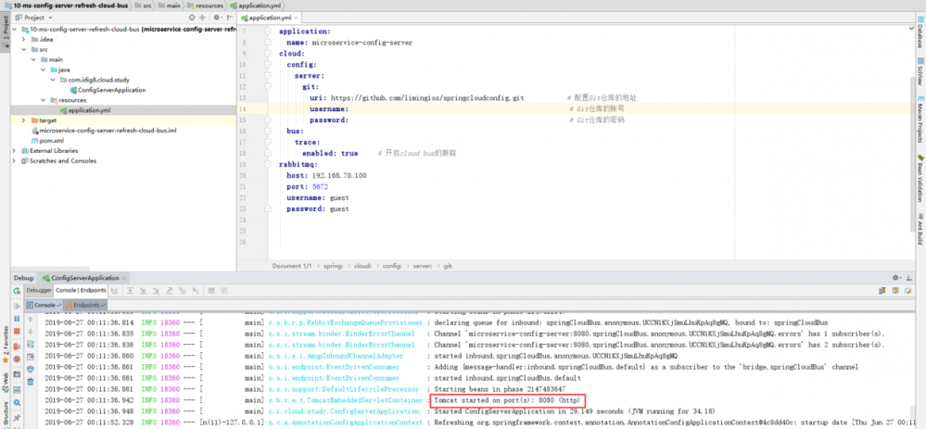Collapse the java folder arrow
Screen dimensions: 926x429
click(x=44, y=69)
